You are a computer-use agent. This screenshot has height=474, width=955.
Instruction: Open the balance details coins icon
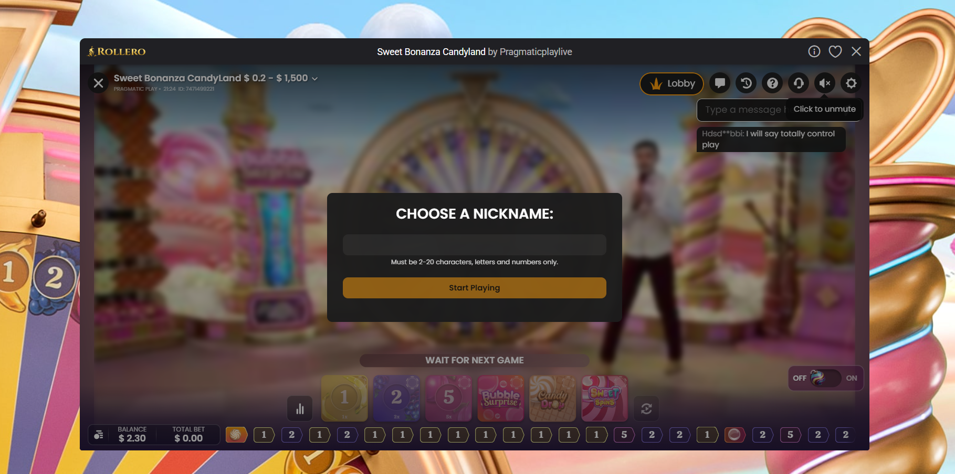tap(99, 435)
